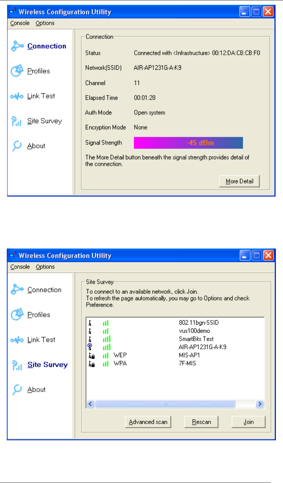Click Profiles icon in bottom window sidebar
The image size is (283, 483).
17,314
